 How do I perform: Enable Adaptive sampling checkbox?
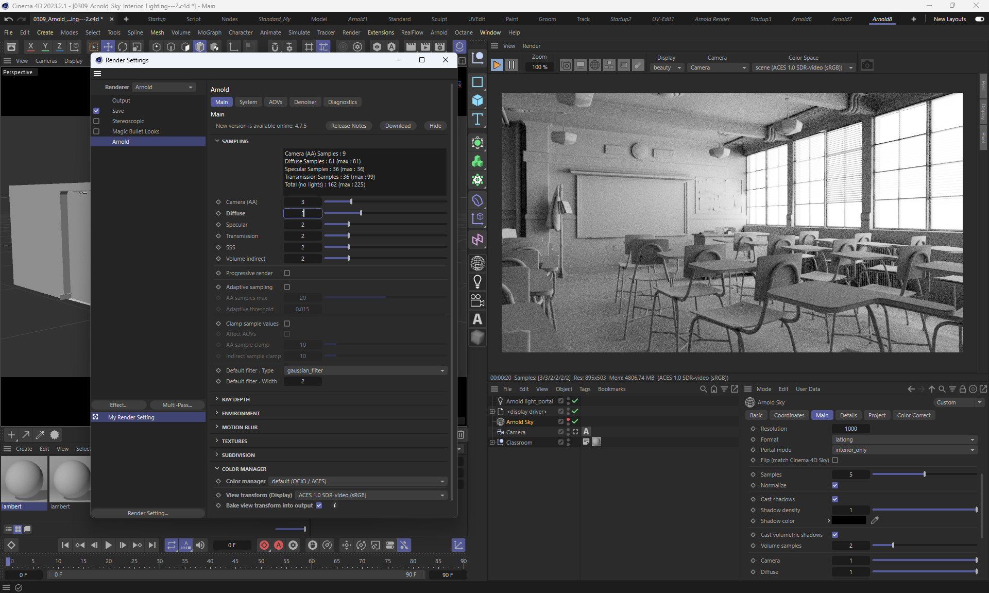(x=287, y=287)
